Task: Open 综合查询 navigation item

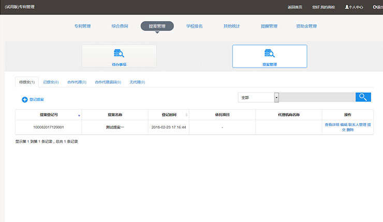Action: (120, 26)
